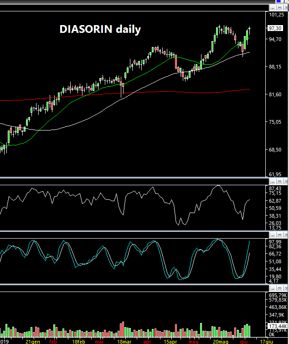The height and width of the screenshot is (344, 289).
Task: Select the 'DIASORIN daily' chart title
Action: click(100, 29)
